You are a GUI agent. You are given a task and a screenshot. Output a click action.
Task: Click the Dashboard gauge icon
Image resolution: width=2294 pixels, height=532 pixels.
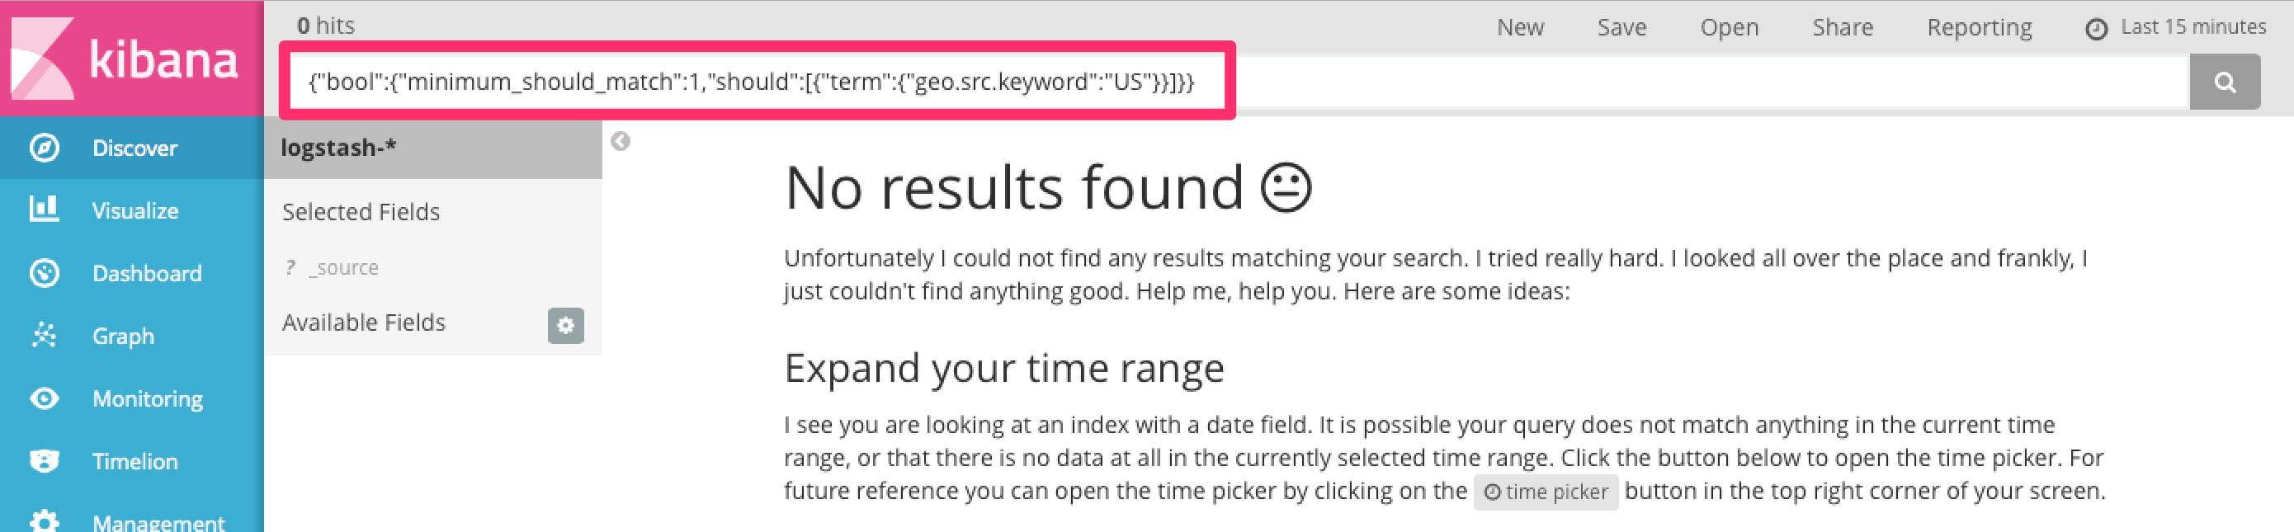click(x=45, y=273)
